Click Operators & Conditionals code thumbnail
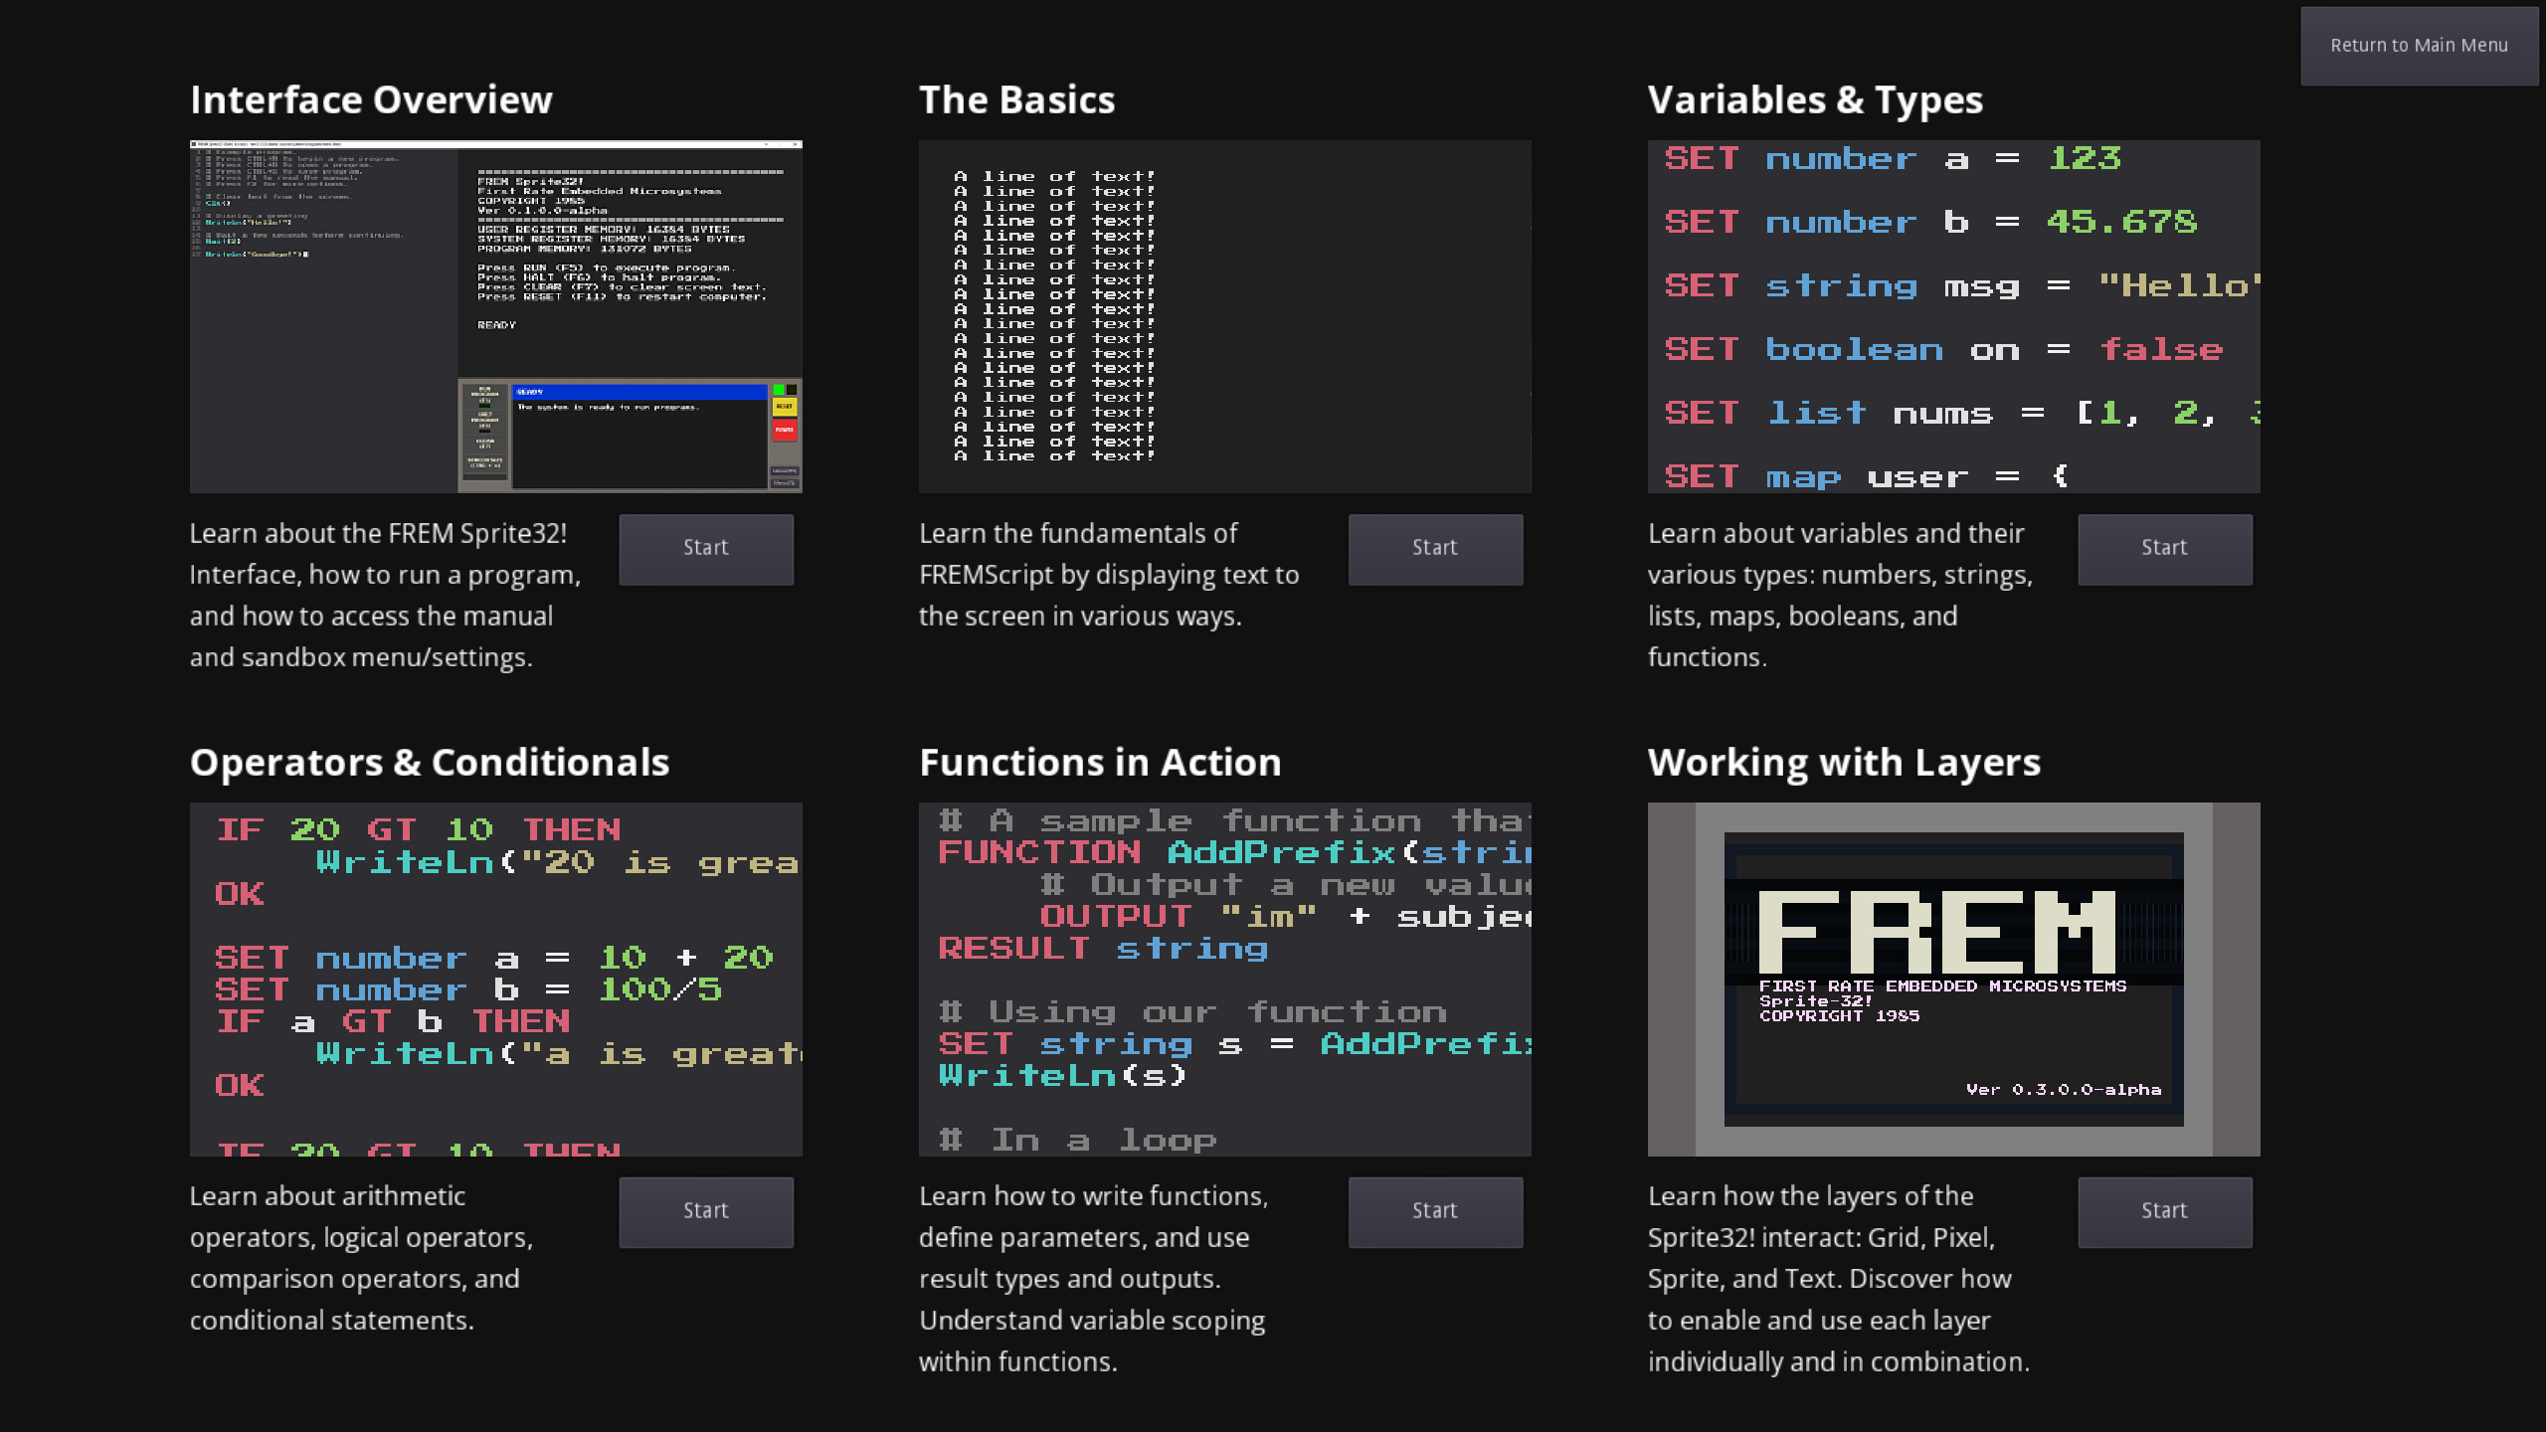 [495, 979]
